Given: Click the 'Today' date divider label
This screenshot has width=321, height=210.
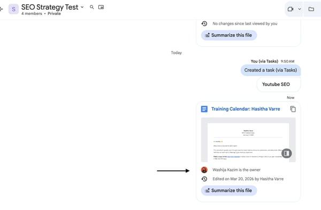Looking at the screenshot, I should tap(176, 53).
